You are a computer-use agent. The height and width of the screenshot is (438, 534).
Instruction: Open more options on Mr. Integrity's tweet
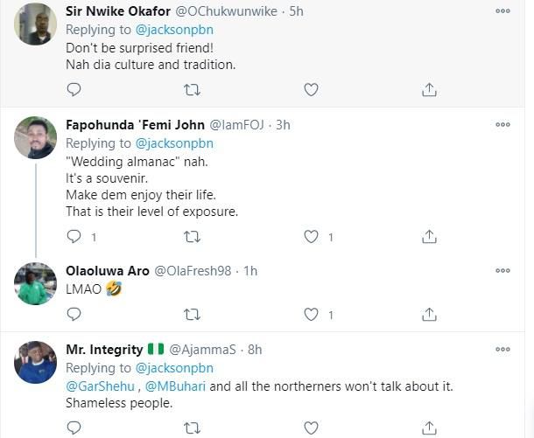[502, 350]
